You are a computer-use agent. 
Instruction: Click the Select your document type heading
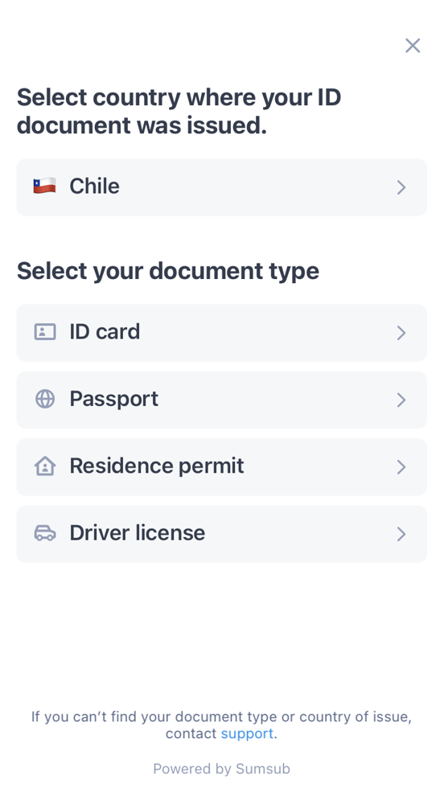tap(168, 271)
